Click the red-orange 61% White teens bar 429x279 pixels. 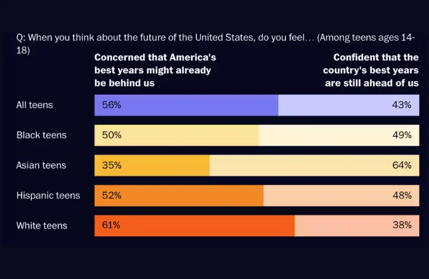[194, 225]
